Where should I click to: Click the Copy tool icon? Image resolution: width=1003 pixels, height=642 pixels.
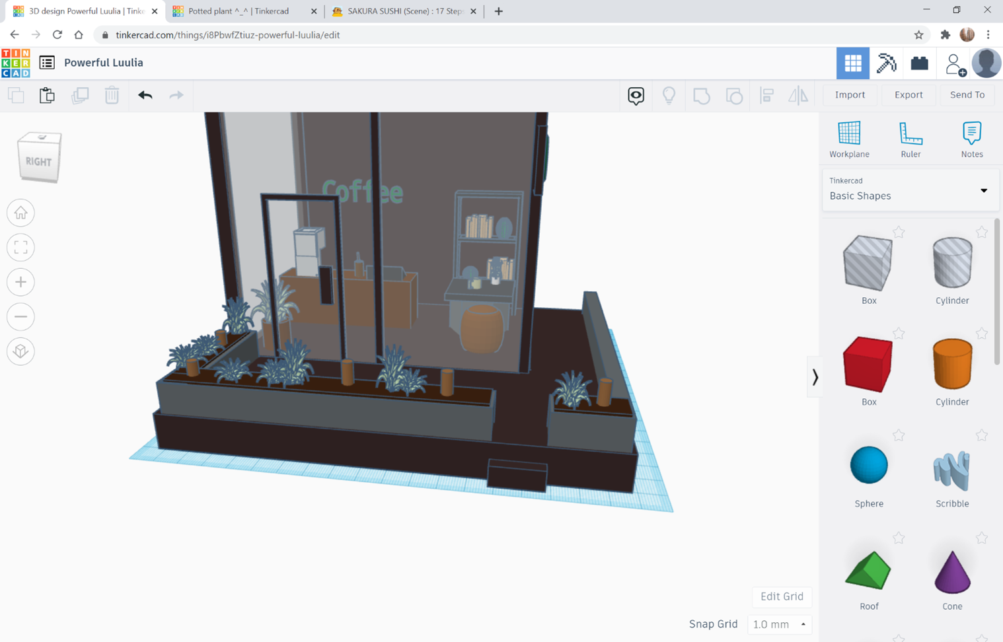pyautogui.click(x=16, y=95)
